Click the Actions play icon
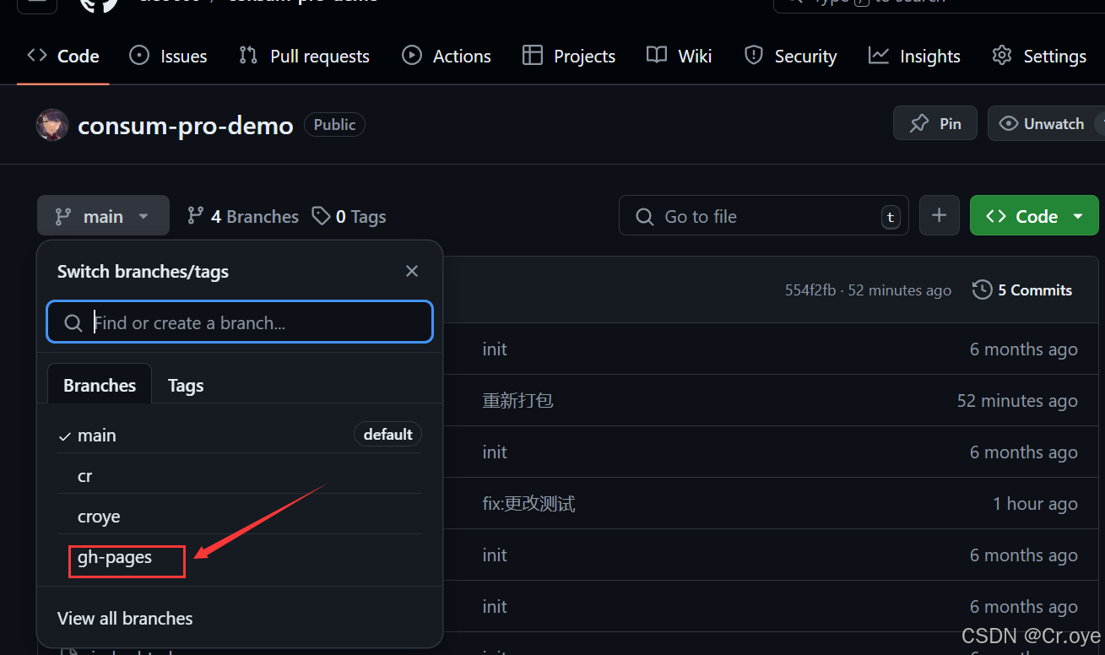1105x655 pixels. coord(412,56)
